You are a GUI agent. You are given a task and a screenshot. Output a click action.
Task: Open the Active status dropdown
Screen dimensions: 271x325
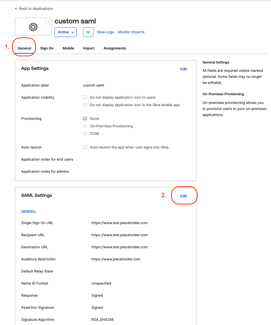[65, 32]
